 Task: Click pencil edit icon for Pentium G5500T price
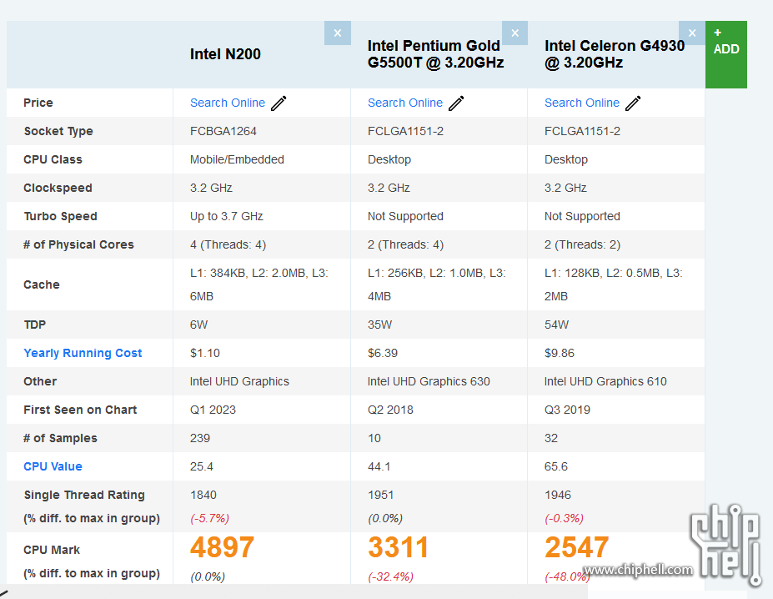tap(456, 103)
